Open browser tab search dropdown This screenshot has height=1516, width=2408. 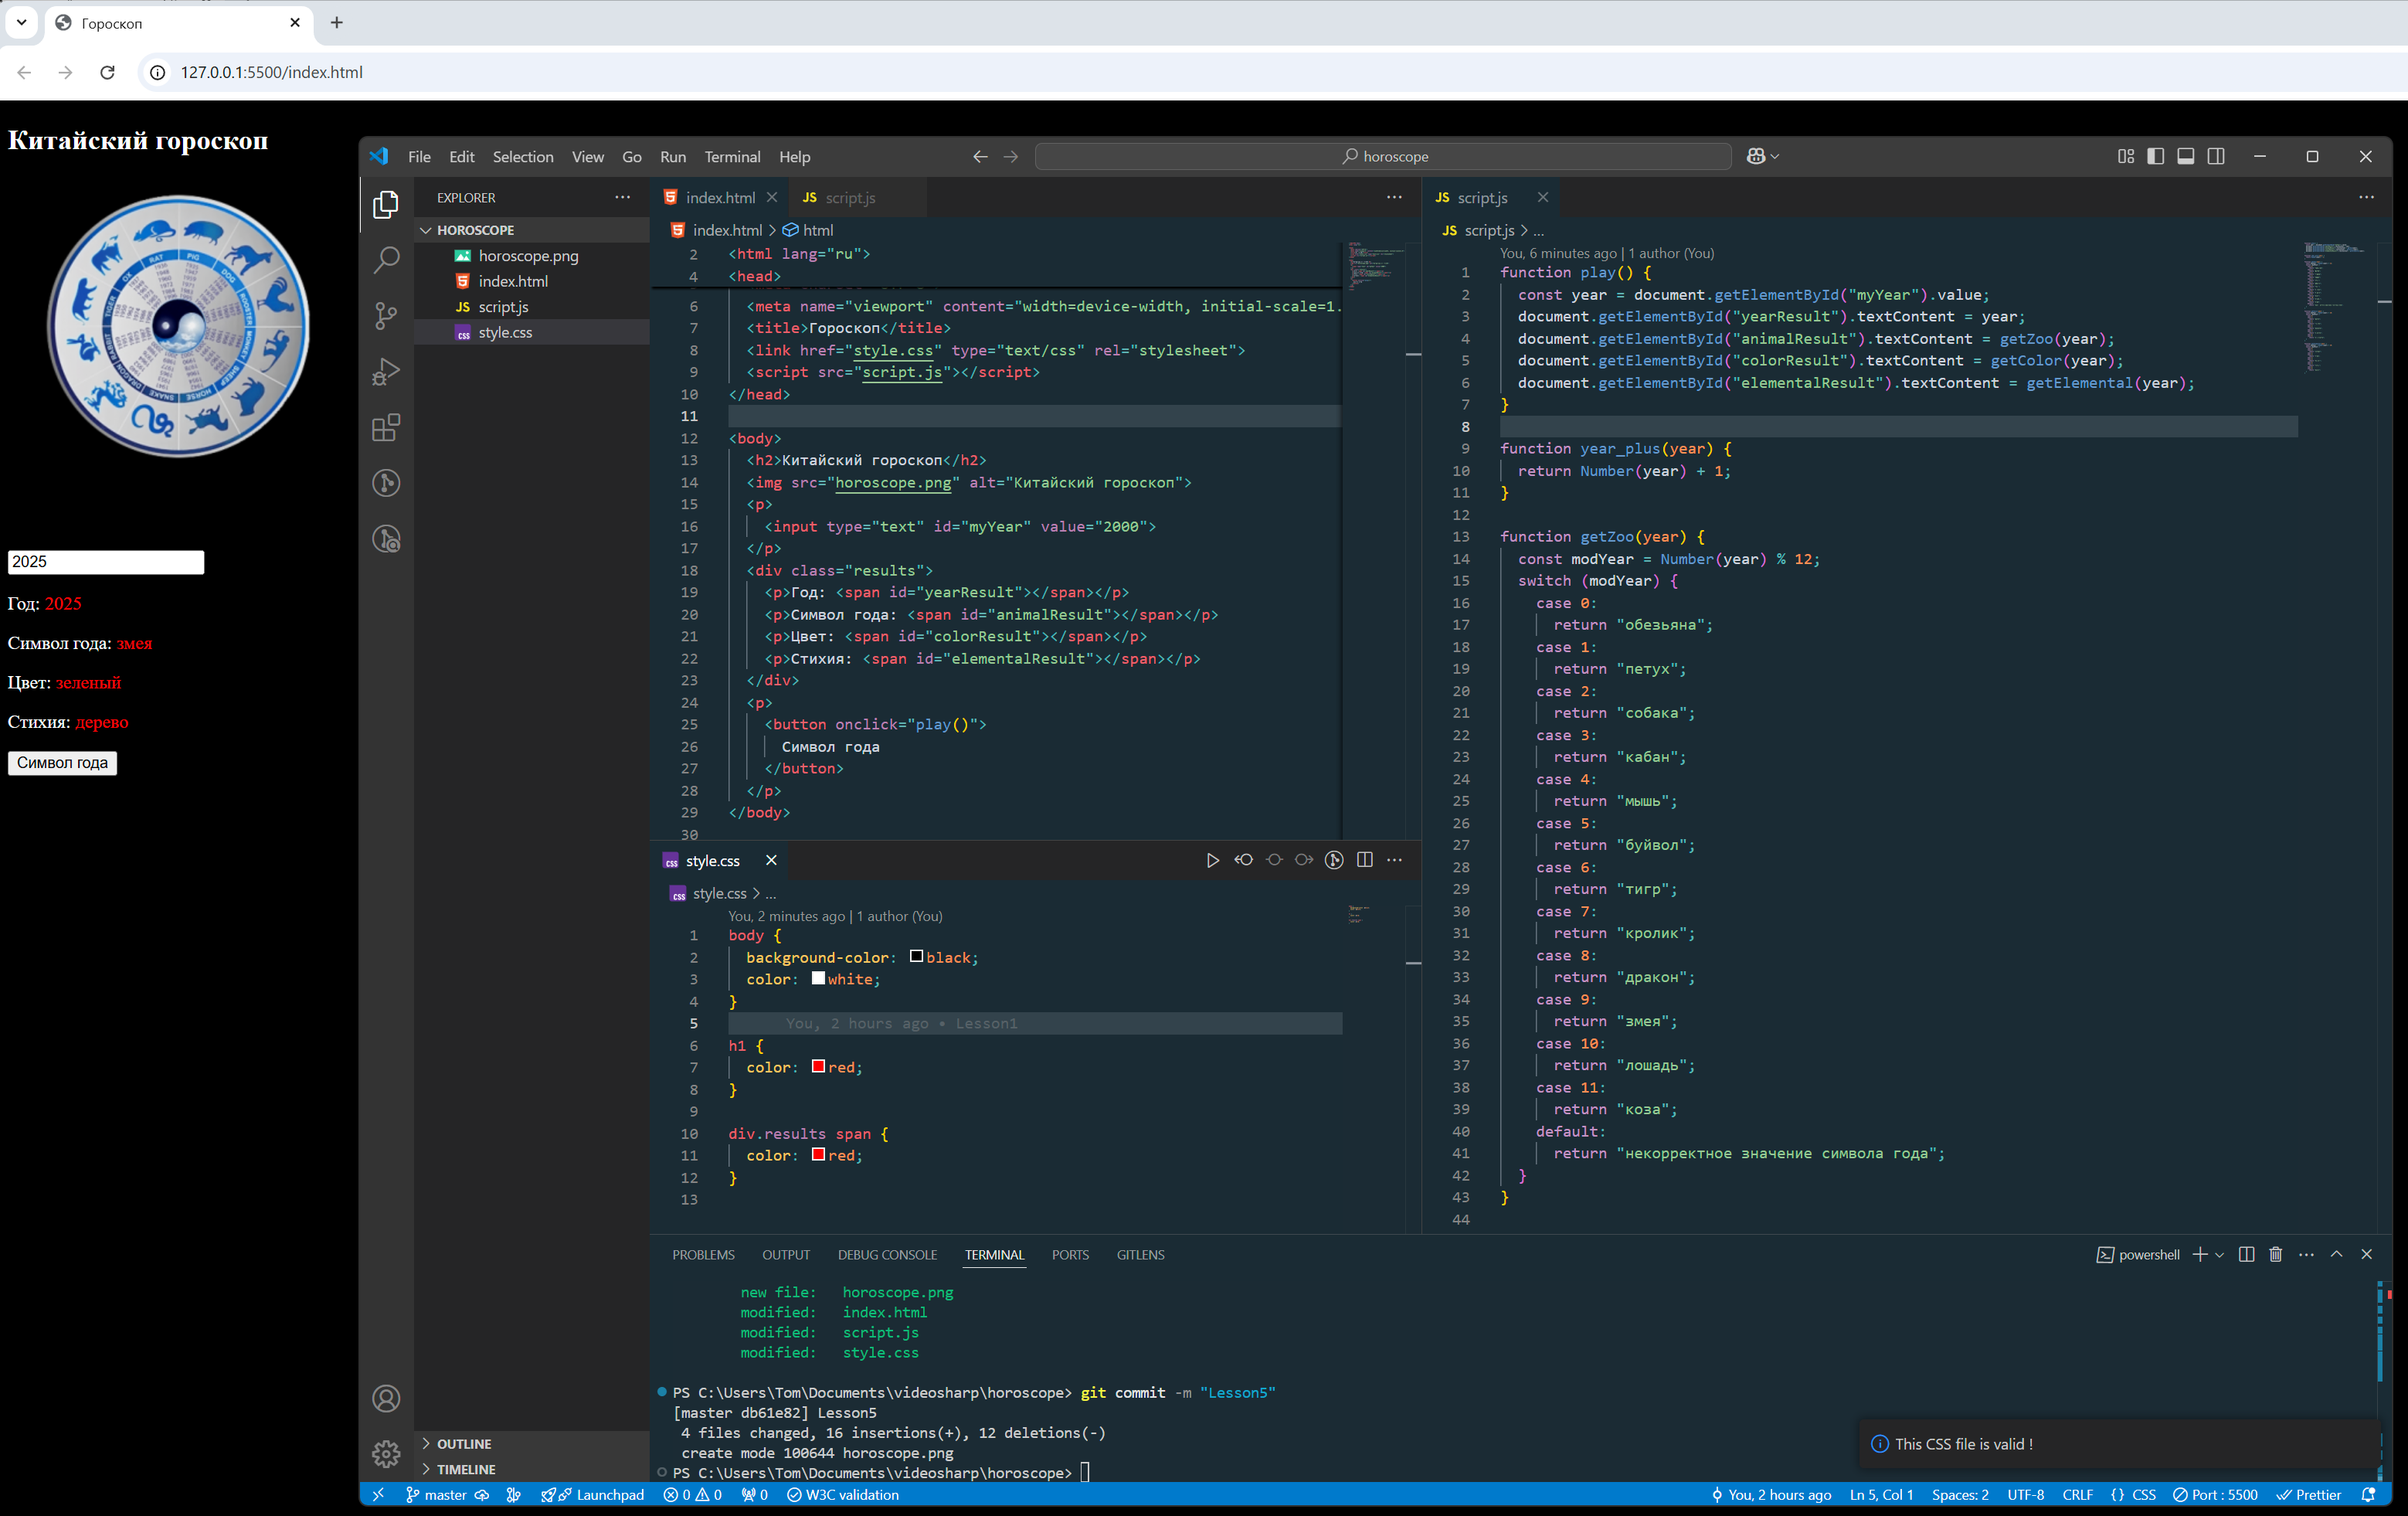(21, 22)
